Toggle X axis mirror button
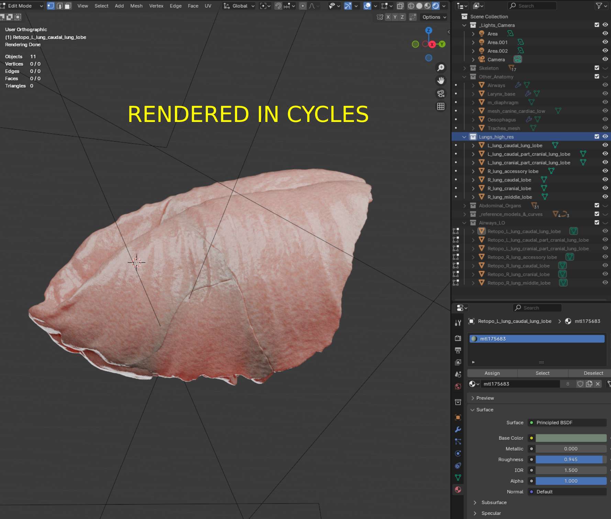The image size is (611, 519). click(388, 17)
